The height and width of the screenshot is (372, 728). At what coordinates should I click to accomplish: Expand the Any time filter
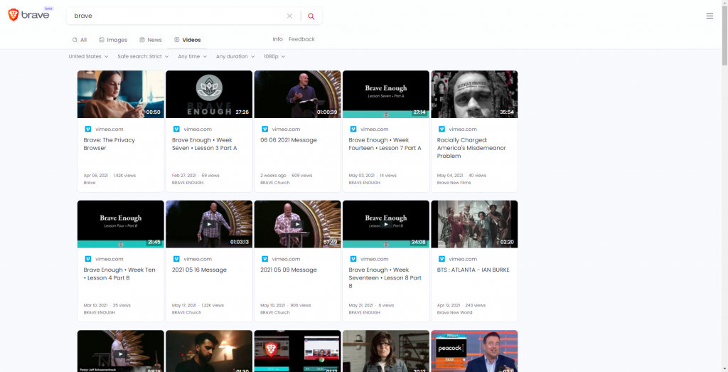(192, 56)
